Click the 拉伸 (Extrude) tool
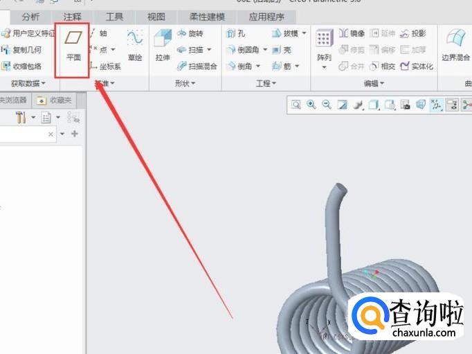The image size is (472, 354). (163, 46)
